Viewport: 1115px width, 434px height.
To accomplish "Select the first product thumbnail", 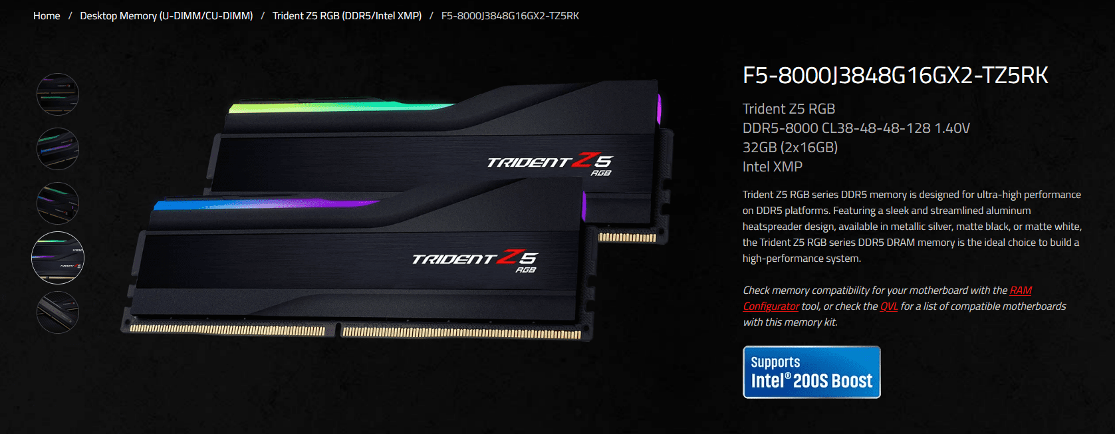I will click(x=58, y=94).
